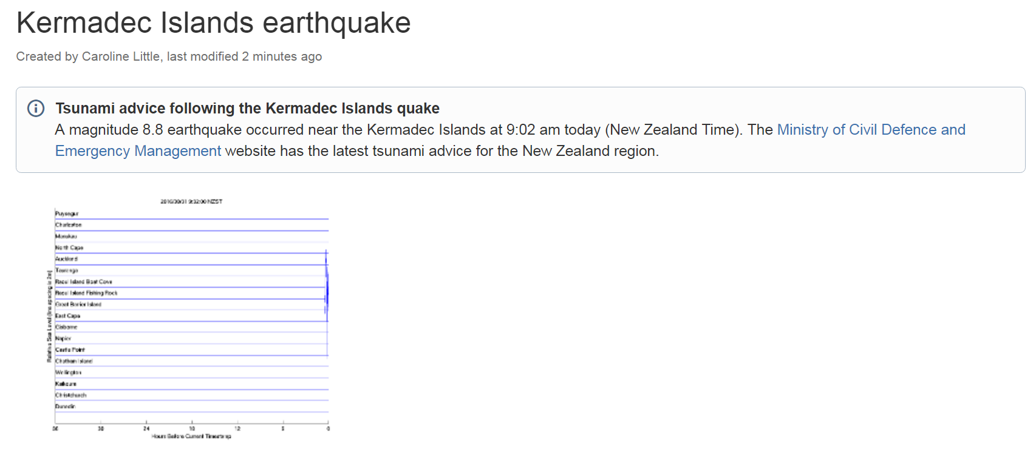The width and height of the screenshot is (1036, 452).
Task: Click the info circle icon in advice panel
Action: 36,109
